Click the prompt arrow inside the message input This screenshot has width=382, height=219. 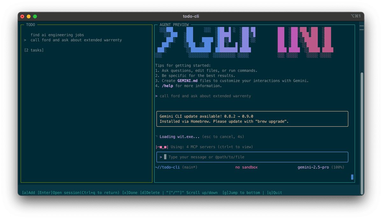coord(161,157)
